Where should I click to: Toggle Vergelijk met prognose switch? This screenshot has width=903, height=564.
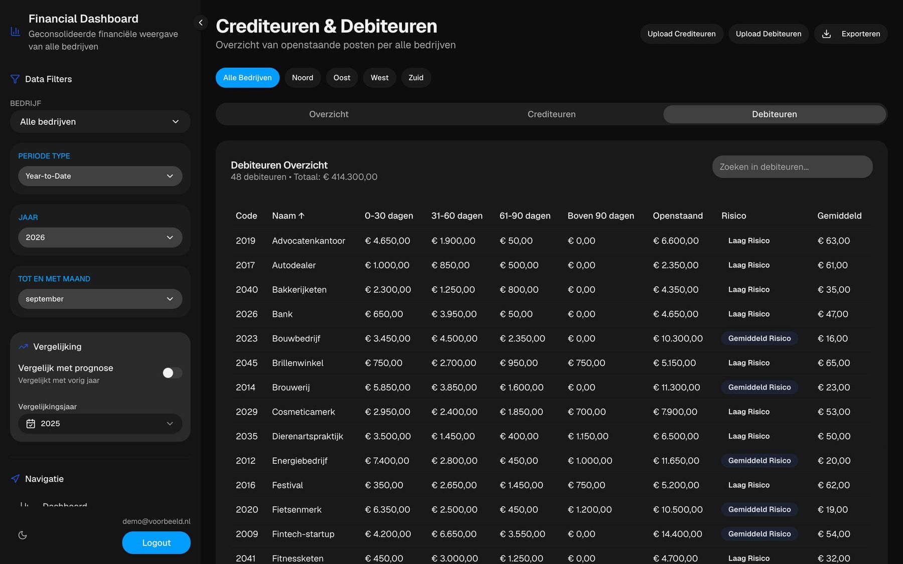pos(172,372)
